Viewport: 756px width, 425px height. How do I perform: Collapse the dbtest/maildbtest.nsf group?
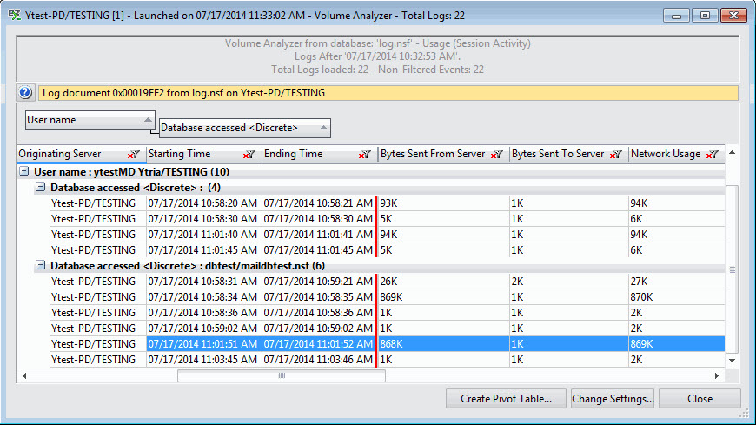pos(40,266)
